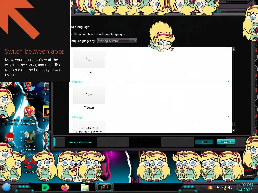Click the language list scroll-up arrow
Image resolution: width=258 pixels, height=193 pixels.
(233, 49)
